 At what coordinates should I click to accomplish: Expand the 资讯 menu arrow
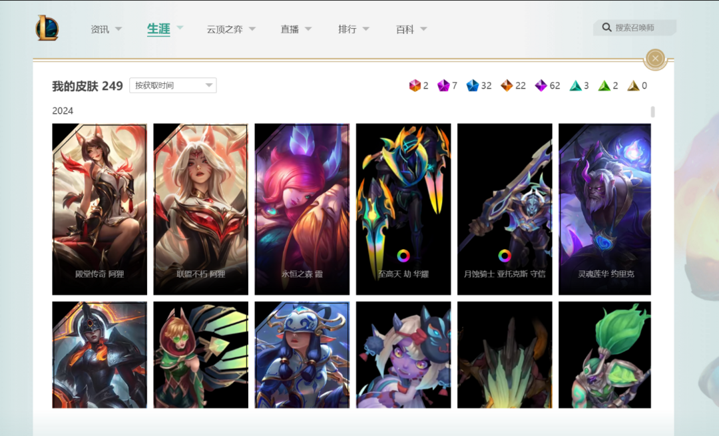tap(119, 29)
